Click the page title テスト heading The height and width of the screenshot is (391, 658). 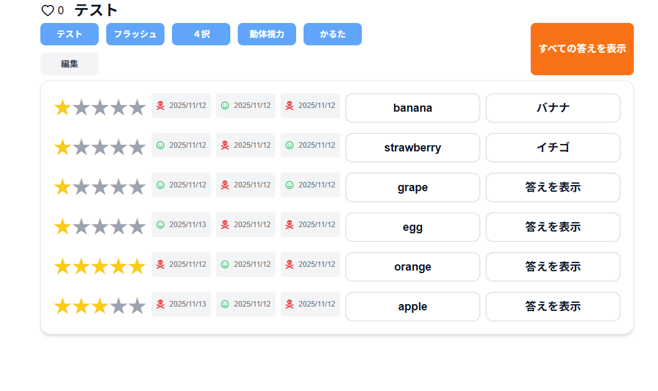[x=96, y=10]
